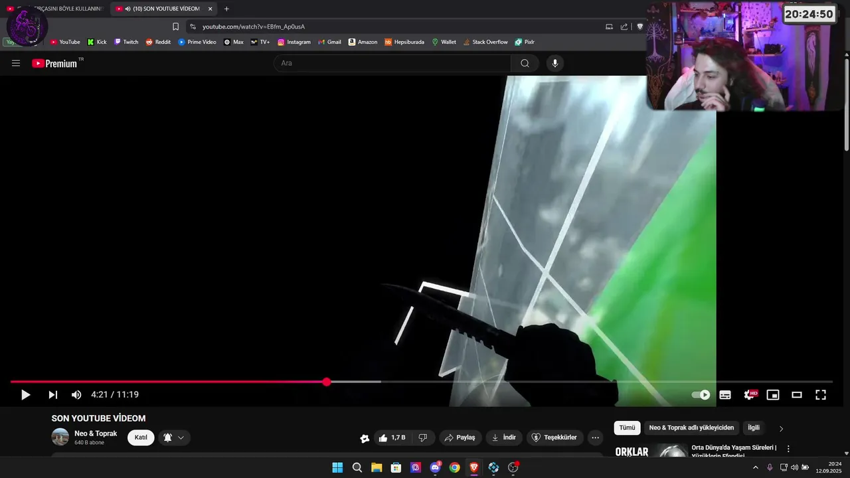Open the Gmail bookmark
This screenshot has width=850, height=478.
[329, 42]
